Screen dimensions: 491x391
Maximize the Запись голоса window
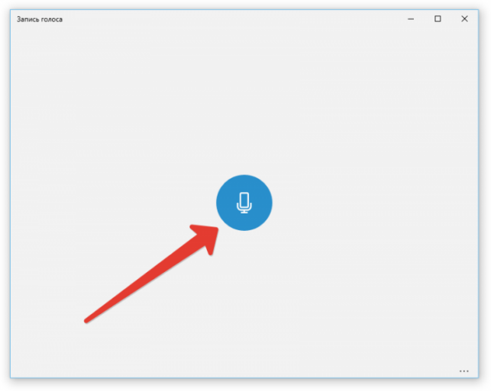point(438,19)
